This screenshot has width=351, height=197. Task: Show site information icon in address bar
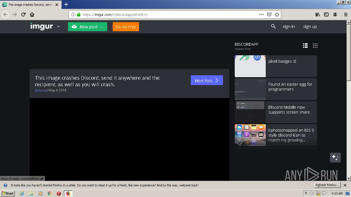(x=73, y=15)
